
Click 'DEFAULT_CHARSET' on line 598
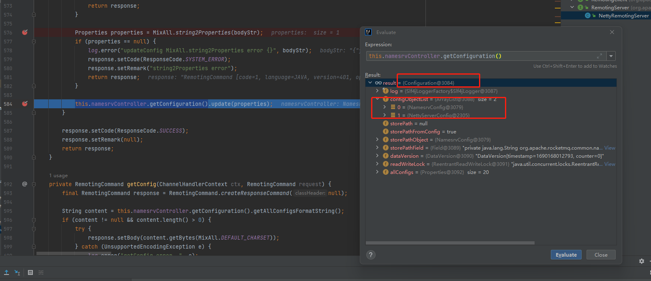click(245, 238)
